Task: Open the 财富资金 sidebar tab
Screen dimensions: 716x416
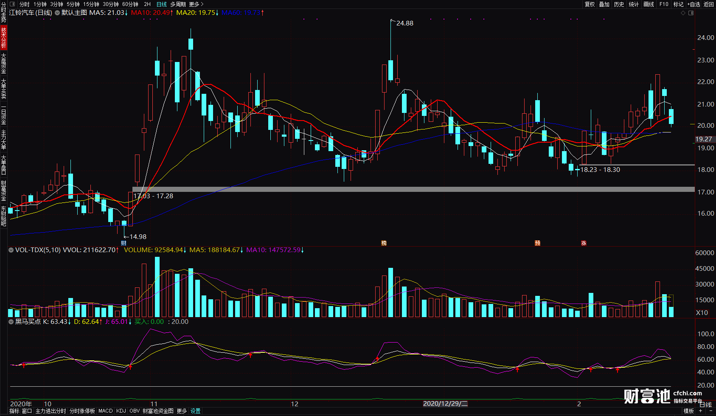Action: (x=3, y=191)
